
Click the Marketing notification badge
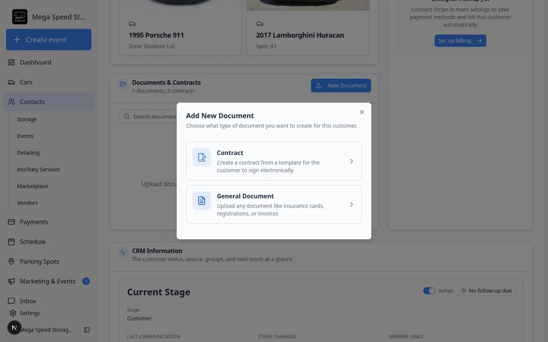click(x=86, y=281)
